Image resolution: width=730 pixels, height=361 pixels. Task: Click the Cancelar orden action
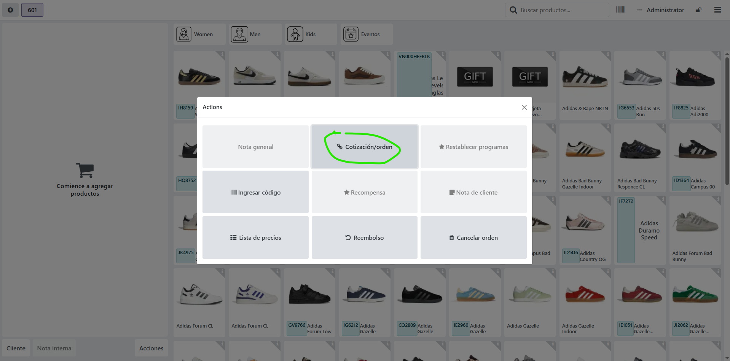pyautogui.click(x=473, y=237)
